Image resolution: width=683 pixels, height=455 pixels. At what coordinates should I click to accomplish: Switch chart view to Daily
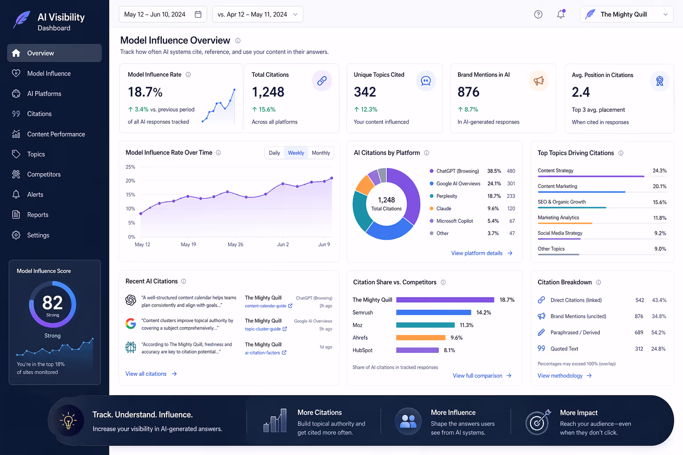pos(274,152)
